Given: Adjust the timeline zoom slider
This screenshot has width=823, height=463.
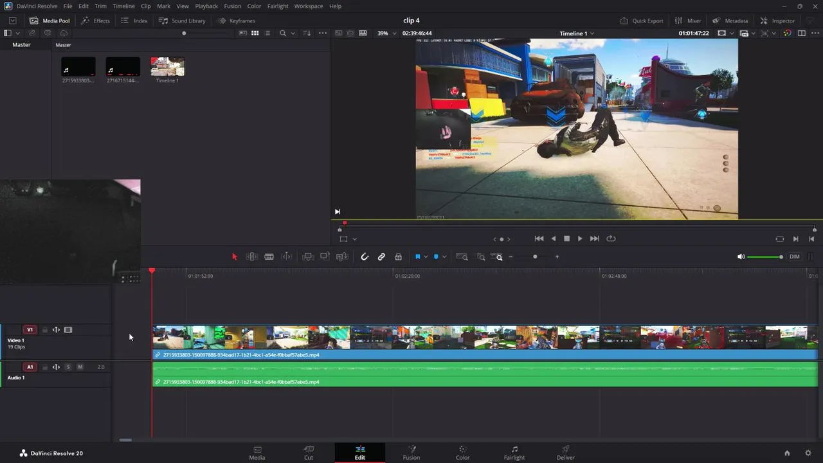Looking at the screenshot, I should point(534,257).
